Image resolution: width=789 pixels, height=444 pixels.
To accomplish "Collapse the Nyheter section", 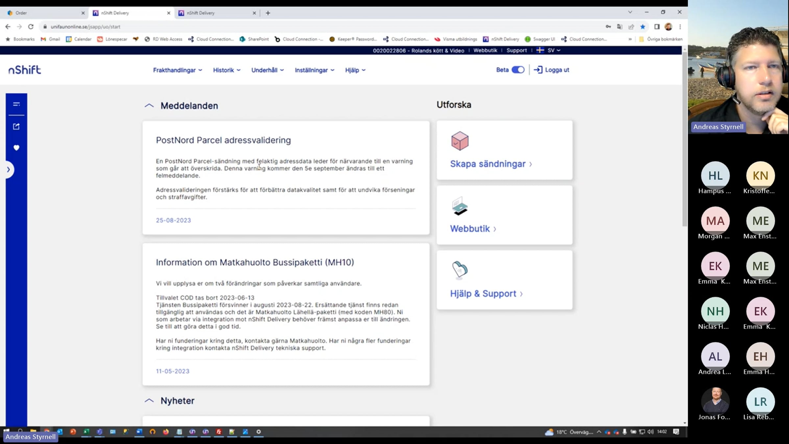I will (x=149, y=401).
